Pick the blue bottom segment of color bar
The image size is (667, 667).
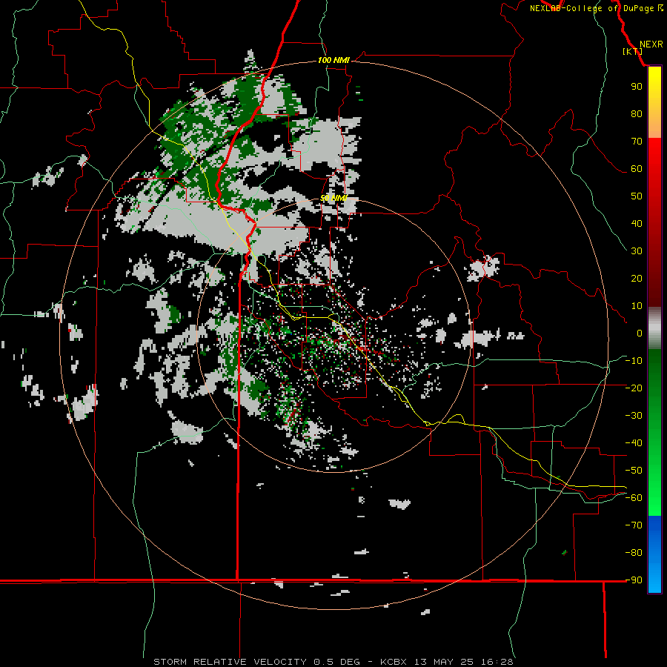click(x=654, y=554)
